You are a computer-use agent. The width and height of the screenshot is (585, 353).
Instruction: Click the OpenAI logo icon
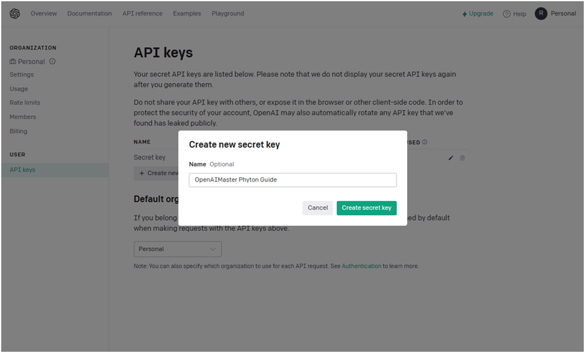click(x=14, y=14)
